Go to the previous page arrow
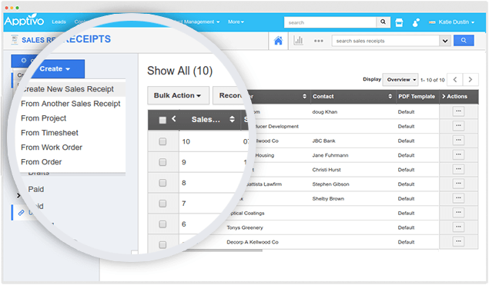The width and height of the screenshot is (489, 285). coord(455,80)
